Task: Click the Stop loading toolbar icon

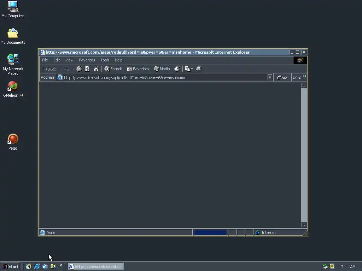Action: (79, 69)
